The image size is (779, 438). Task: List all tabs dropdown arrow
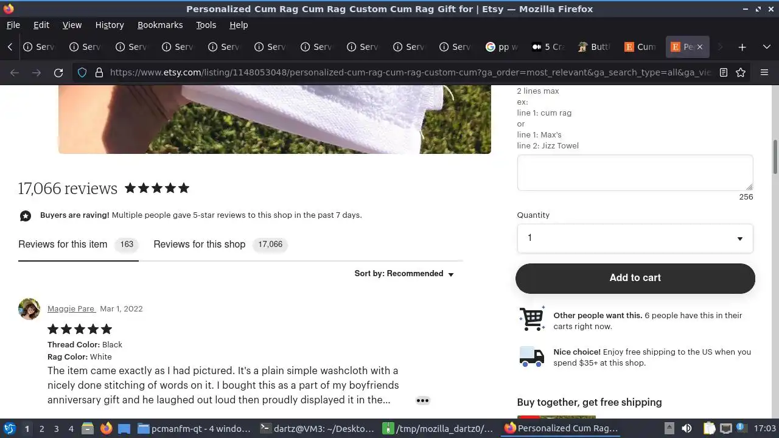click(x=766, y=47)
